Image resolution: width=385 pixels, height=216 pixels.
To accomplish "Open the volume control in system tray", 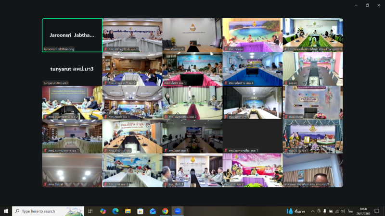I will [x=343, y=211].
